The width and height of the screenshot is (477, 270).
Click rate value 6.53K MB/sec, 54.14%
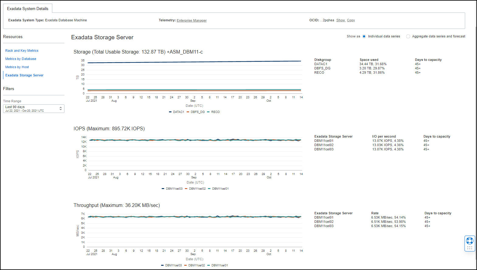coord(388,217)
